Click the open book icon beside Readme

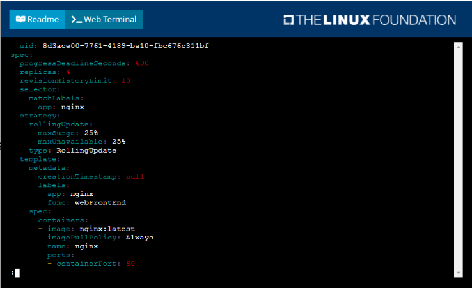(x=20, y=19)
